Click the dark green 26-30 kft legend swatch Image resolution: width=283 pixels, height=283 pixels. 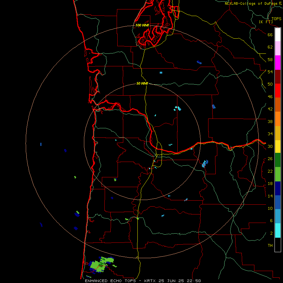click(278, 160)
